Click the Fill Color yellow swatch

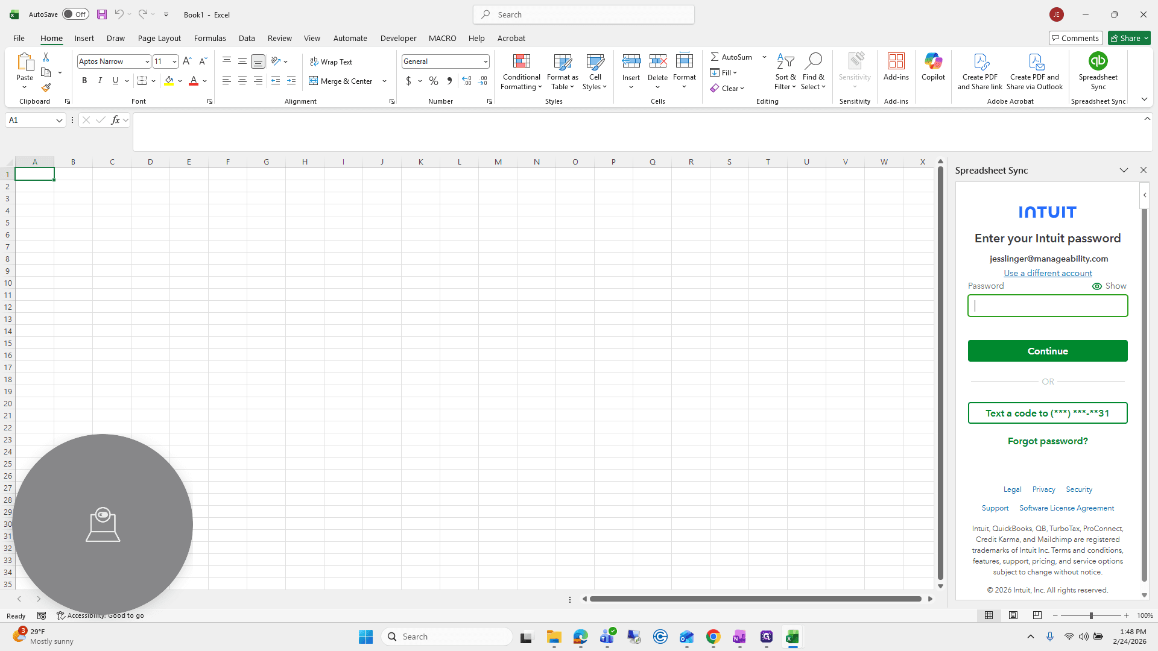pos(169,81)
